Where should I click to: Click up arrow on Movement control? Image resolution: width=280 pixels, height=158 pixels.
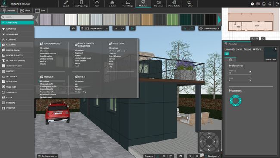236,96
